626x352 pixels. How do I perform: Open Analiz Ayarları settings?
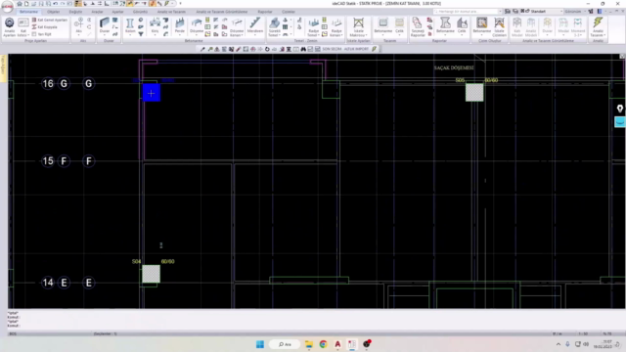point(9,27)
